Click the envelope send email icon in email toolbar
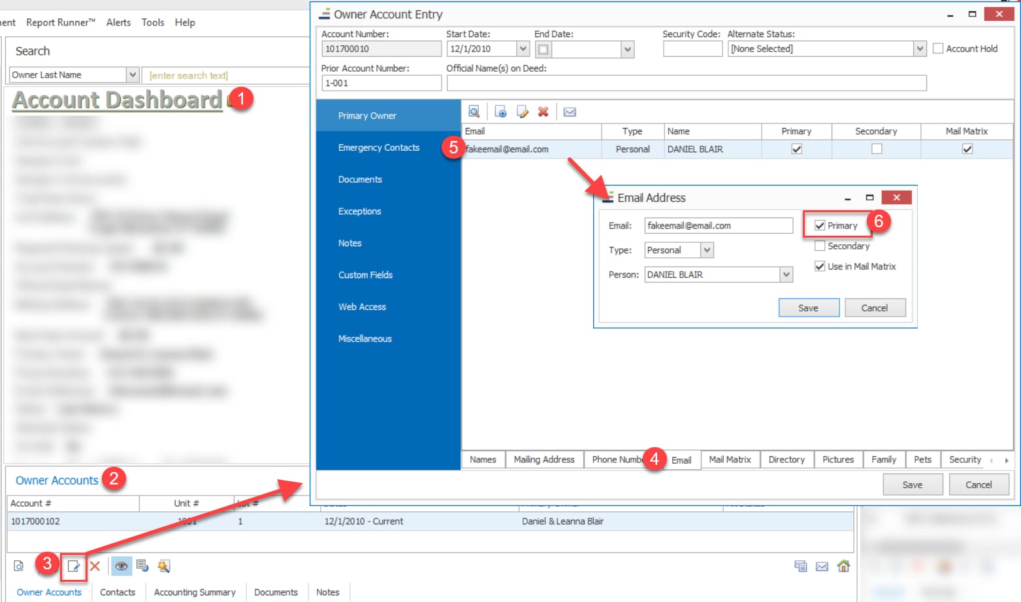The height and width of the screenshot is (602, 1021). coord(570,112)
